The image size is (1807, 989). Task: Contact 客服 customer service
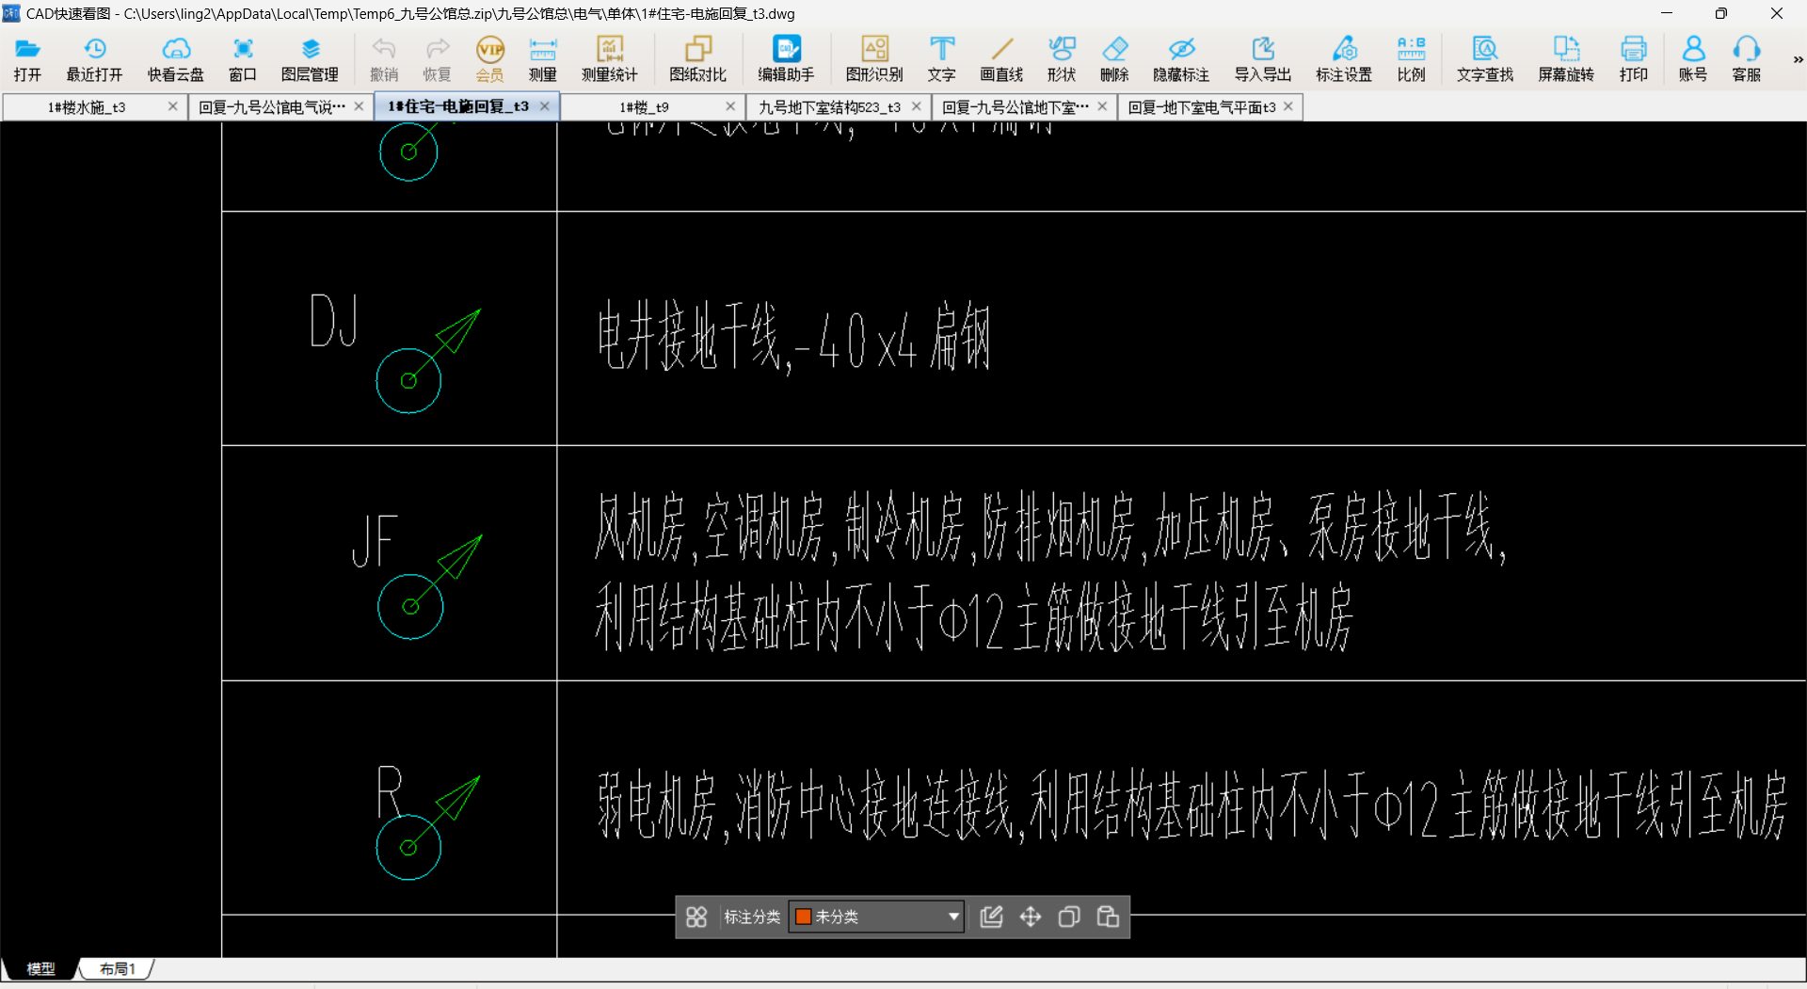tap(1747, 59)
